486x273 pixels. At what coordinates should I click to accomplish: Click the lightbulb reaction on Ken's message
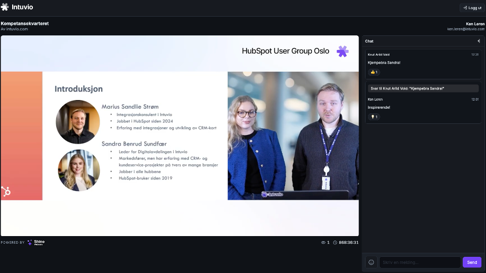(x=374, y=117)
